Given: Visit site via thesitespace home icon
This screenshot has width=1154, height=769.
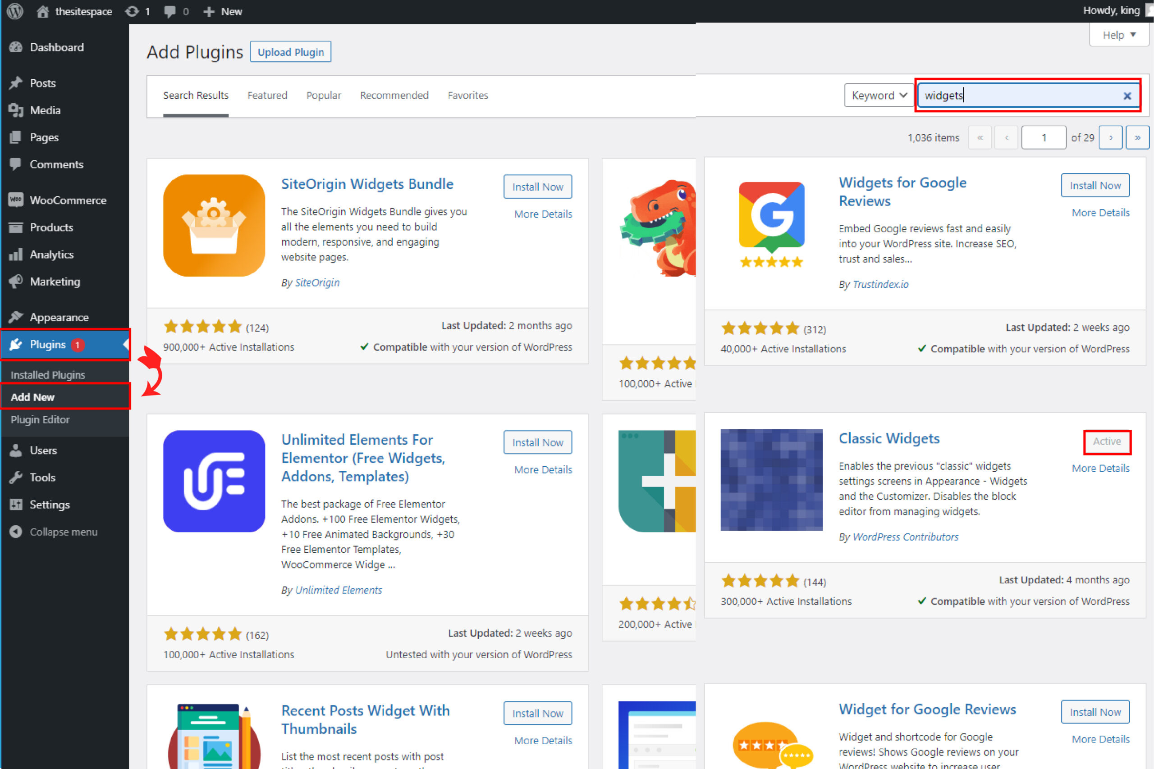Looking at the screenshot, I should point(43,11).
